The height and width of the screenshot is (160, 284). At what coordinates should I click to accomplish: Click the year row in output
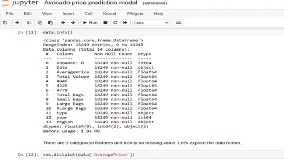coord(98,117)
